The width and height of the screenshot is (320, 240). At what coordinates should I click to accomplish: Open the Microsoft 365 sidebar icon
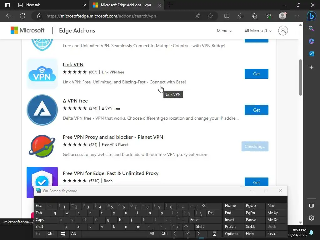coord(311,41)
